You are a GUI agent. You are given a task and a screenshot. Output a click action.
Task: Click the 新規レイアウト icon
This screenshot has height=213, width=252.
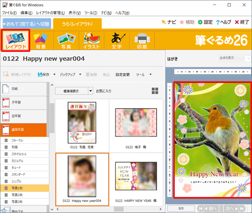point(6,75)
